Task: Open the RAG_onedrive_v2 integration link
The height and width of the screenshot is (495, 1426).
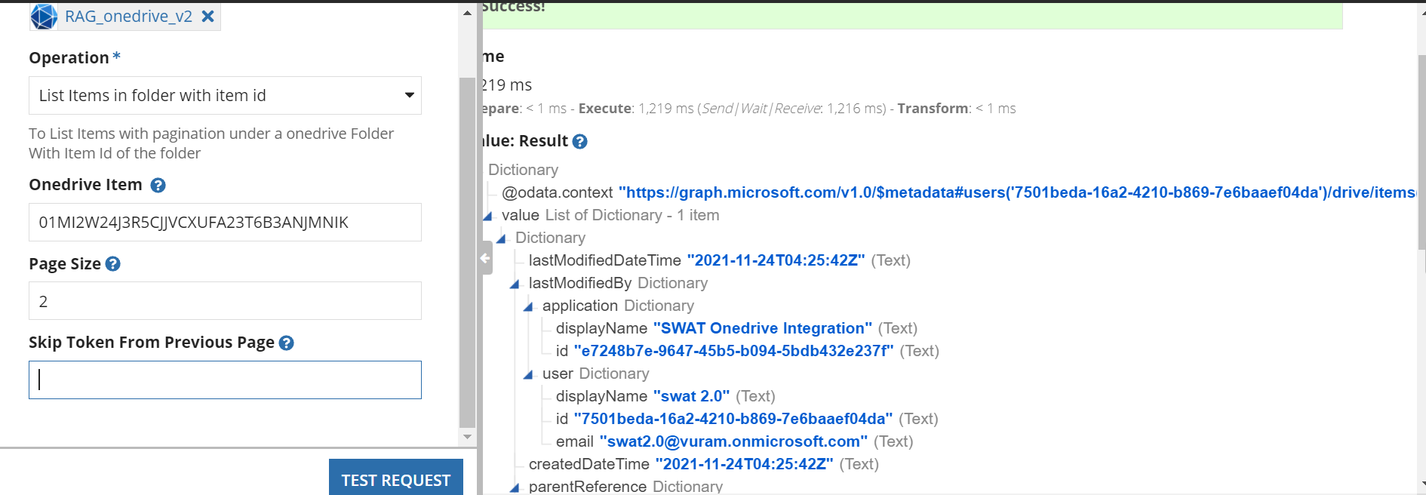Action: click(x=128, y=16)
